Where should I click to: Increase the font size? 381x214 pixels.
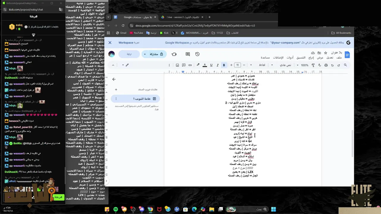231,65
